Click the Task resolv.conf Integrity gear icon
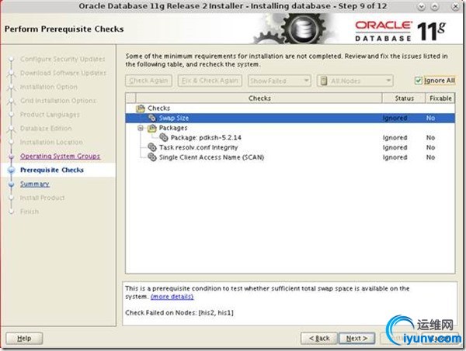 (152, 147)
